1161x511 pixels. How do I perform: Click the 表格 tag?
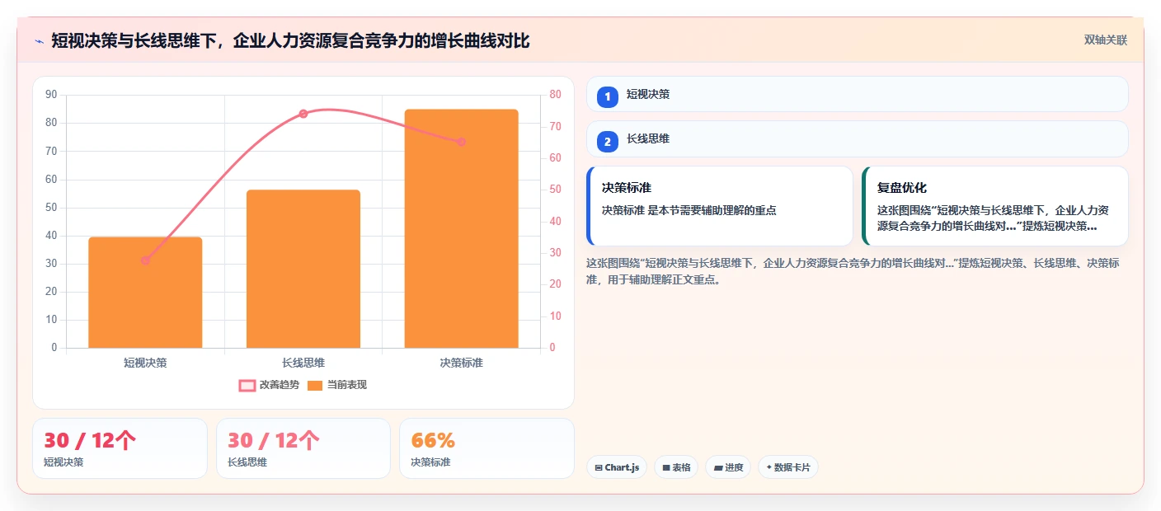pos(676,467)
